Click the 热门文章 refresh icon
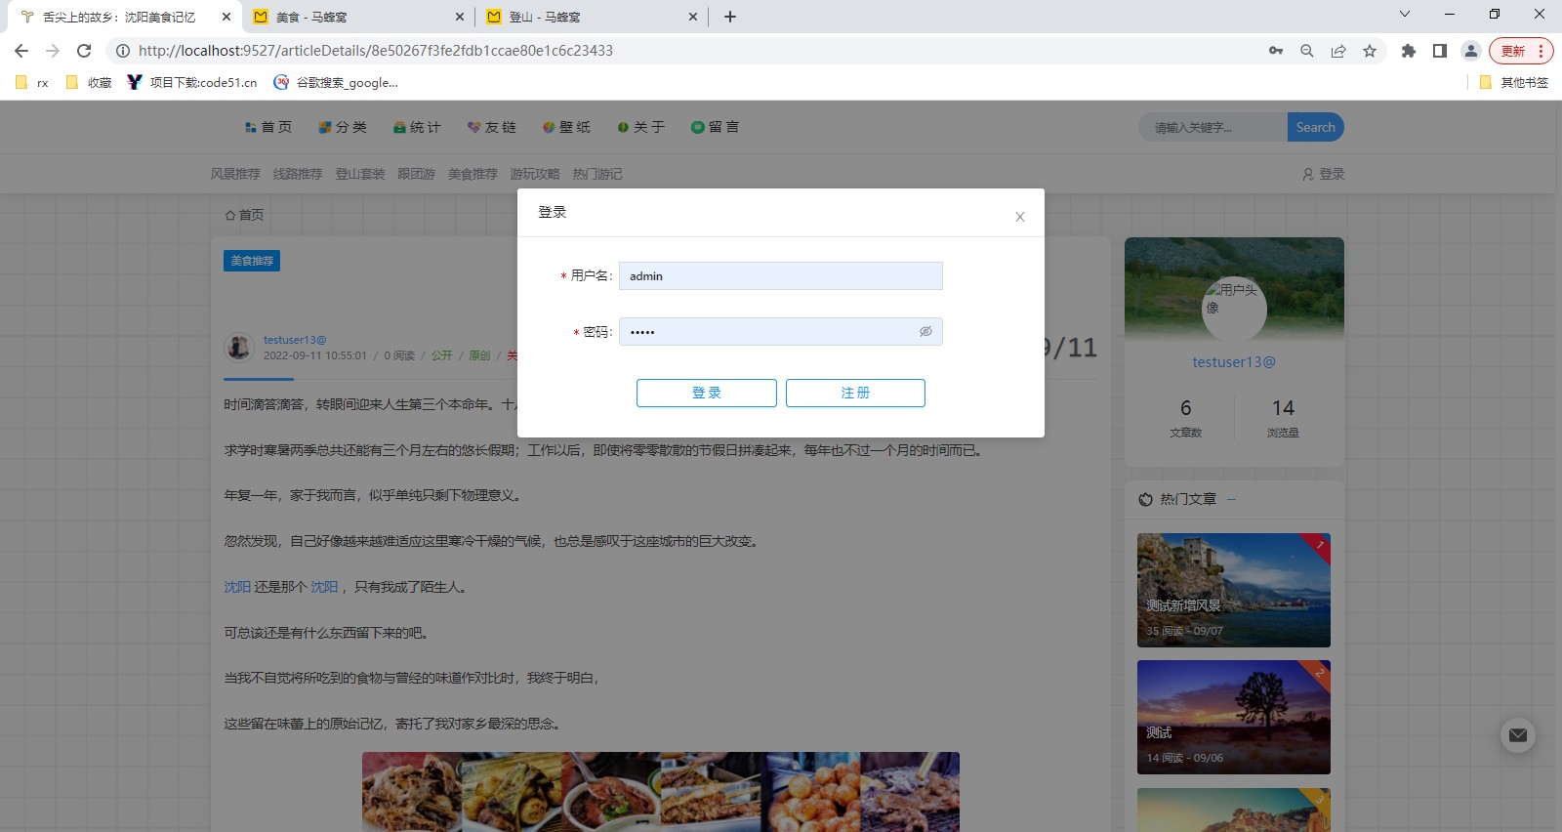The width and height of the screenshot is (1562, 832). tap(1145, 499)
